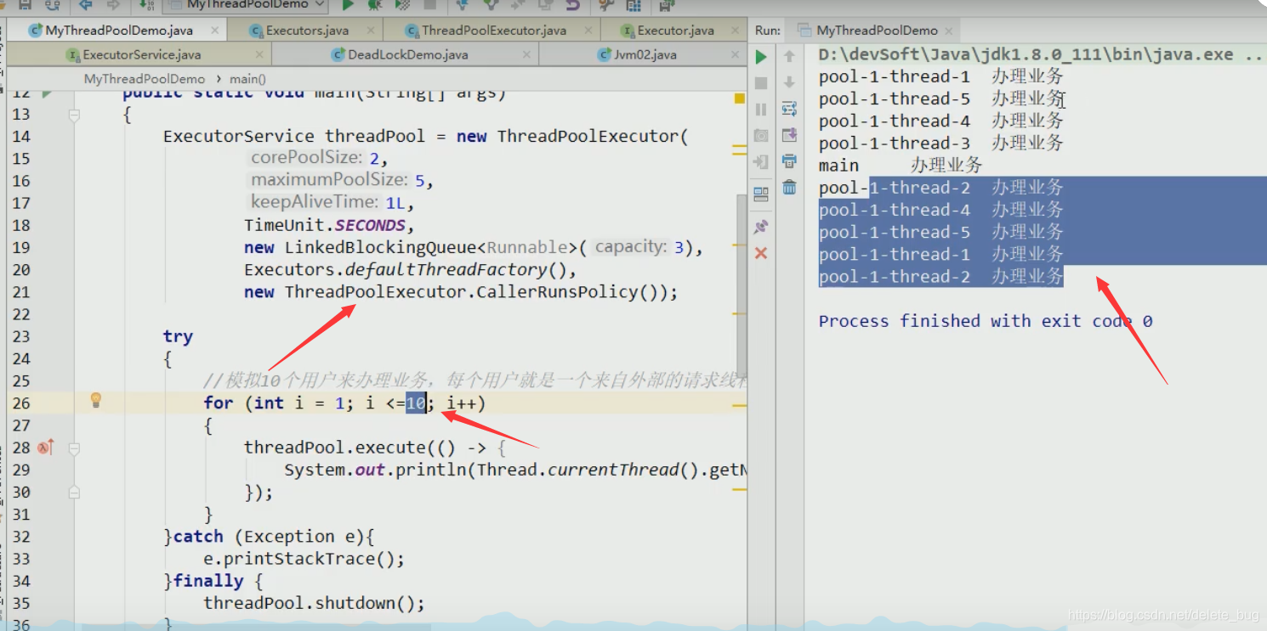The width and height of the screenshot is (1267, 631).
Task: Click the warning stripe mark beside line 26
Action: click(x=739, y=406)
